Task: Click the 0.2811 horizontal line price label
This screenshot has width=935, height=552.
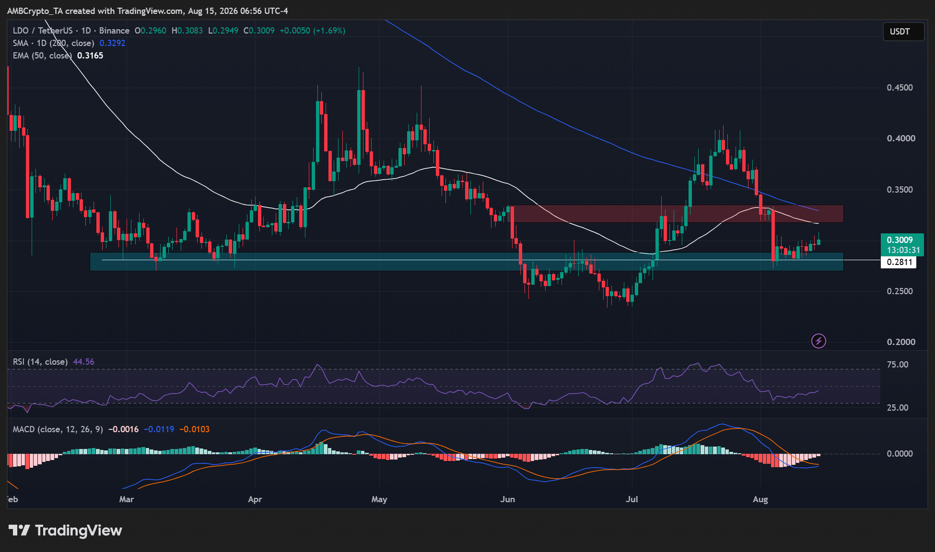Action: pos(899,262)
